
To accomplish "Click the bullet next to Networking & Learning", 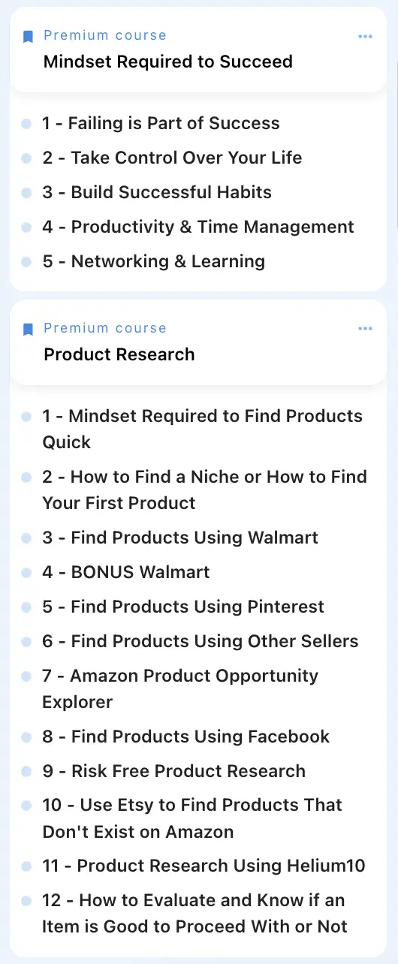I will 27,262.
